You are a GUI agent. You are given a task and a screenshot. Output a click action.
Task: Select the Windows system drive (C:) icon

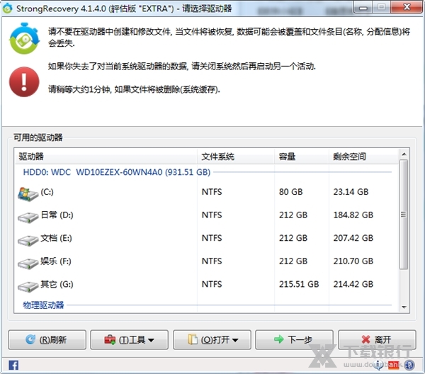pos(28,193)
